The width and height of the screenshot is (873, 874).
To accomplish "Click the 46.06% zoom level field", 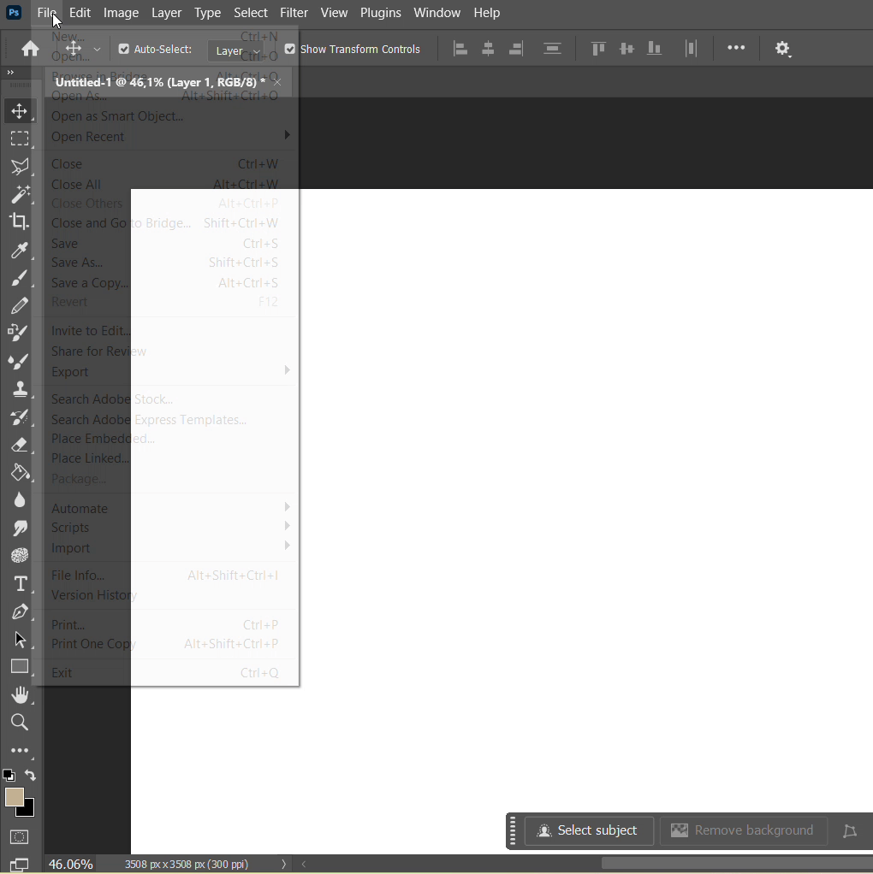I will click(x=71, y=864).
